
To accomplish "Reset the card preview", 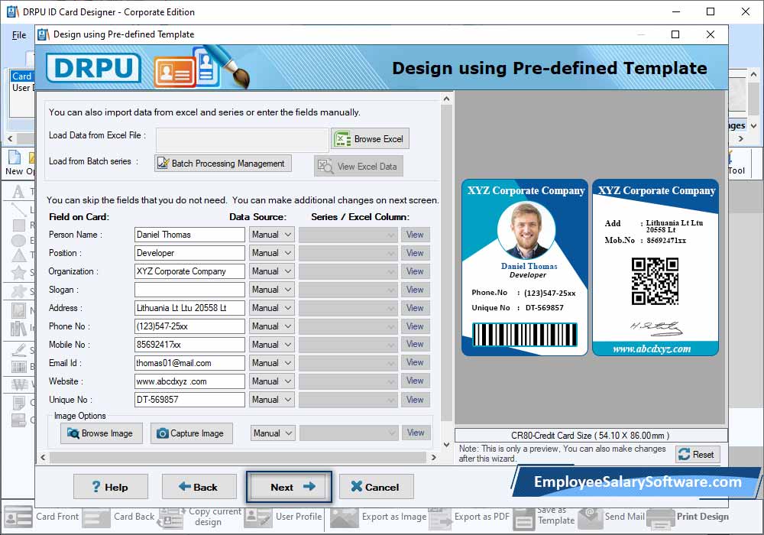I will point(698,455).
